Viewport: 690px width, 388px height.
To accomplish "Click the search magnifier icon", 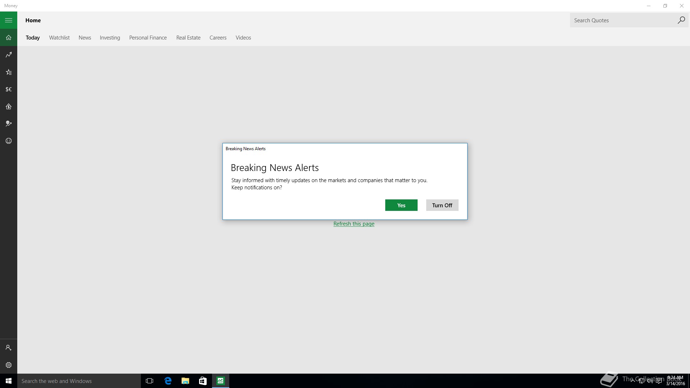I will [681, 20].
